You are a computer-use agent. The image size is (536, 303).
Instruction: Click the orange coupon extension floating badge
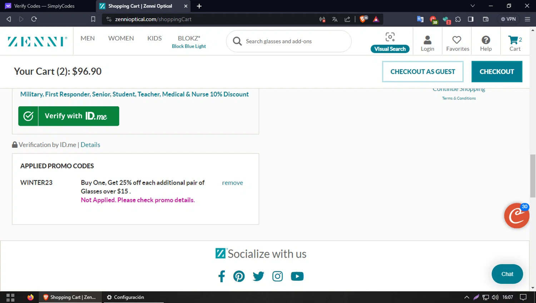tap(516, 215)
